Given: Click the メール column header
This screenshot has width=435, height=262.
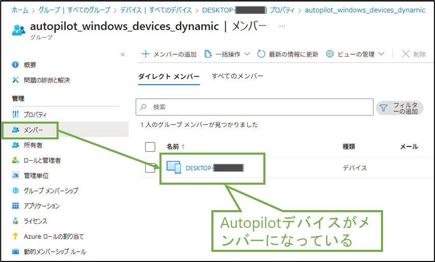Looking at the screenshot, I should click(409, 147).
